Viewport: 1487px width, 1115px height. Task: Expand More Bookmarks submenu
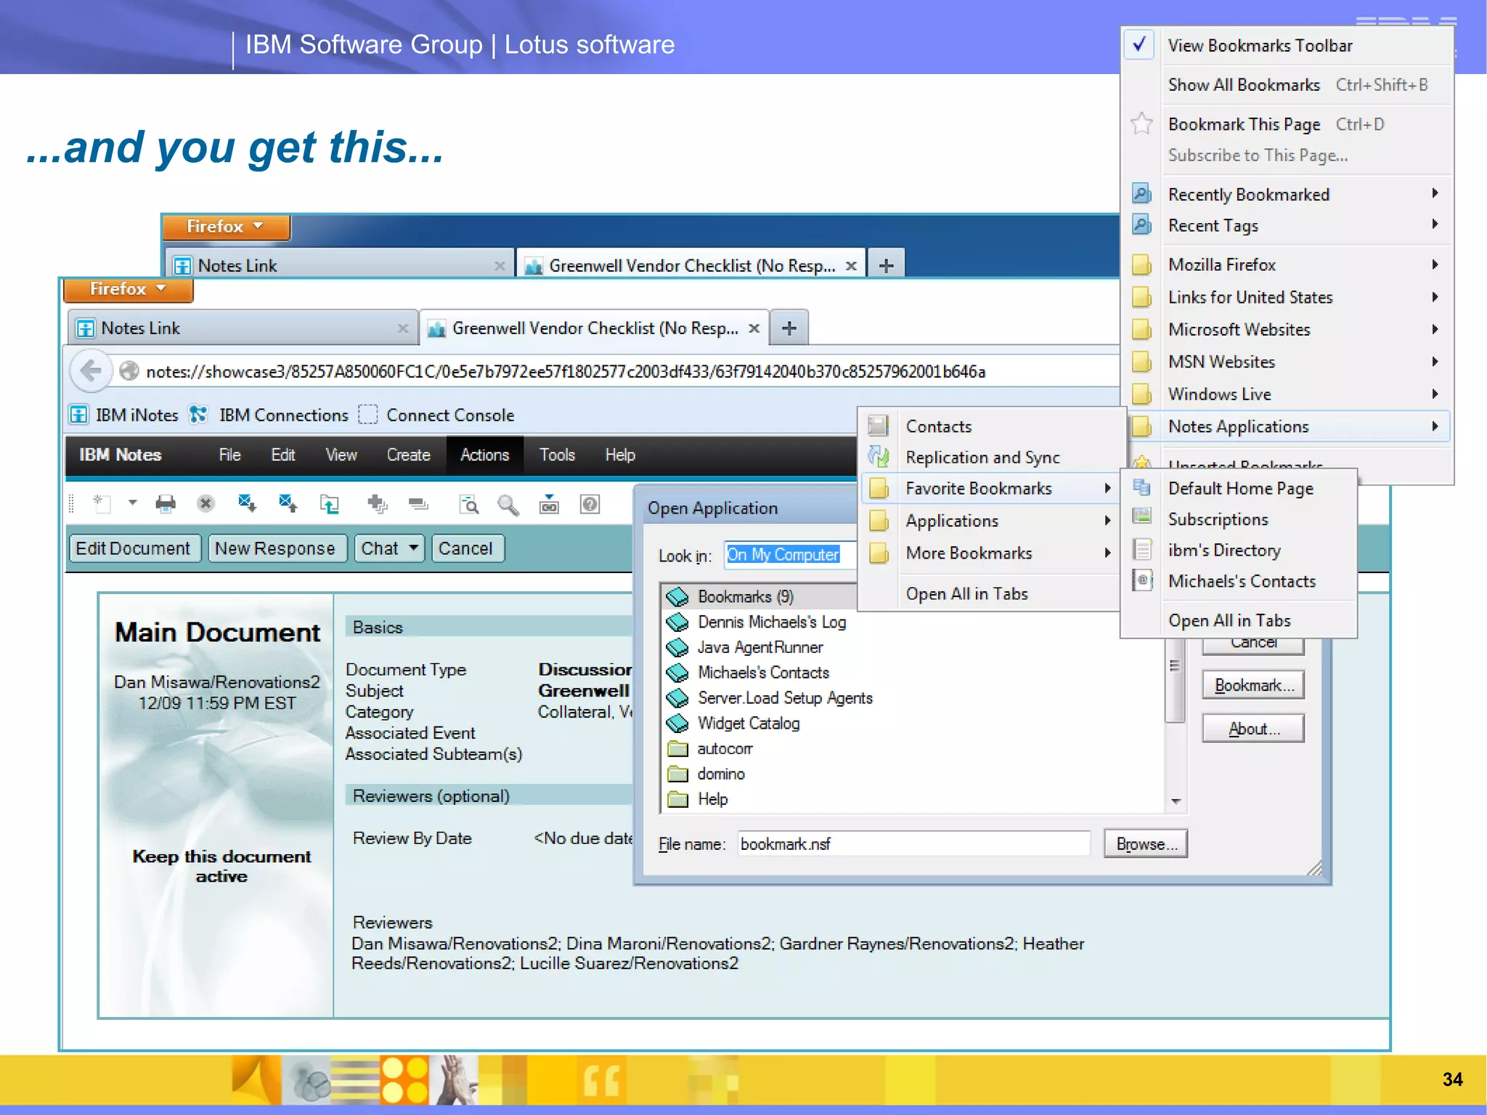pyautogui.click(x=990, y=554)
